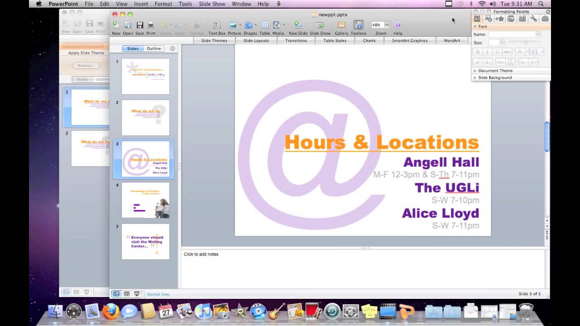Select slide 4 thumbnail with the chart

145,200
